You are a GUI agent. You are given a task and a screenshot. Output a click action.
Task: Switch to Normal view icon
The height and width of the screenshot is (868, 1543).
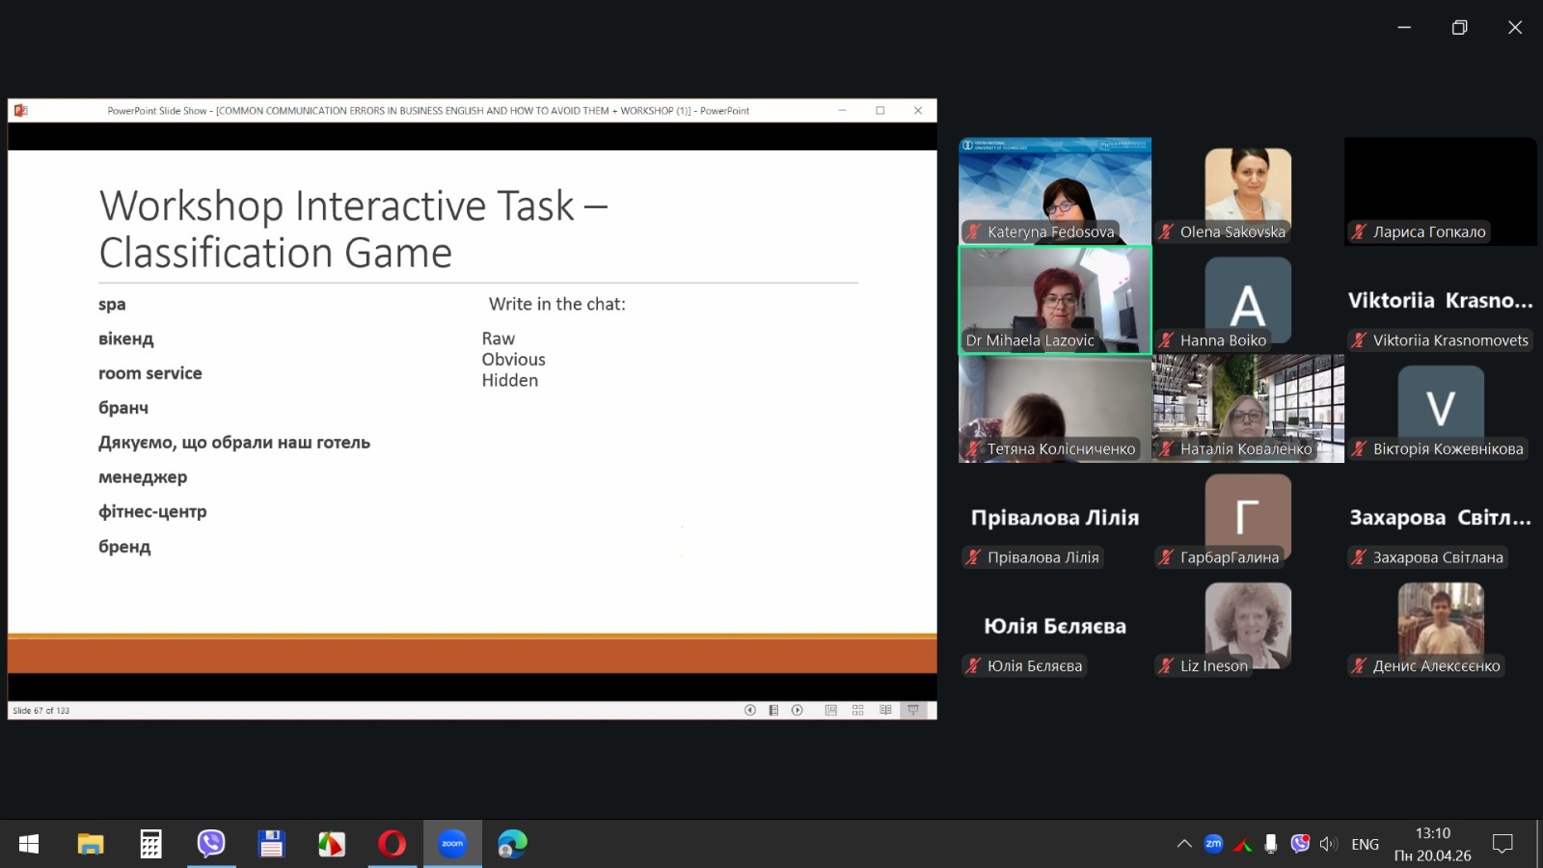(830, 710)
